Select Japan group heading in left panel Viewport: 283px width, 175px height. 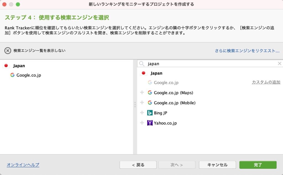coord(19,66)
